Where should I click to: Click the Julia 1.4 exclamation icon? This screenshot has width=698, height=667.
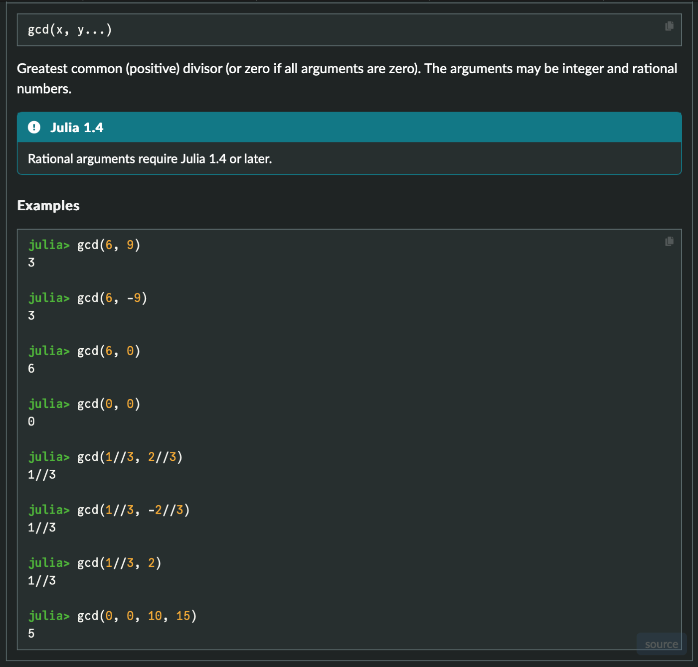(x=34, y=128)
